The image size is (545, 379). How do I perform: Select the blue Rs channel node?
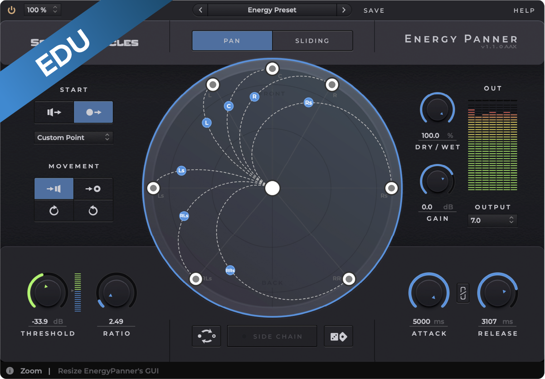[309, 103]
